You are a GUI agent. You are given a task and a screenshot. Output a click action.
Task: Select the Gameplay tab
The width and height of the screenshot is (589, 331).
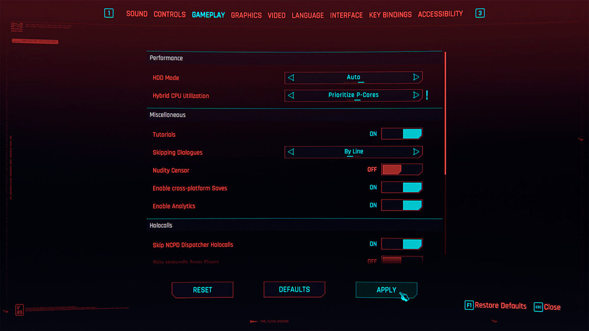pos(208,15)
